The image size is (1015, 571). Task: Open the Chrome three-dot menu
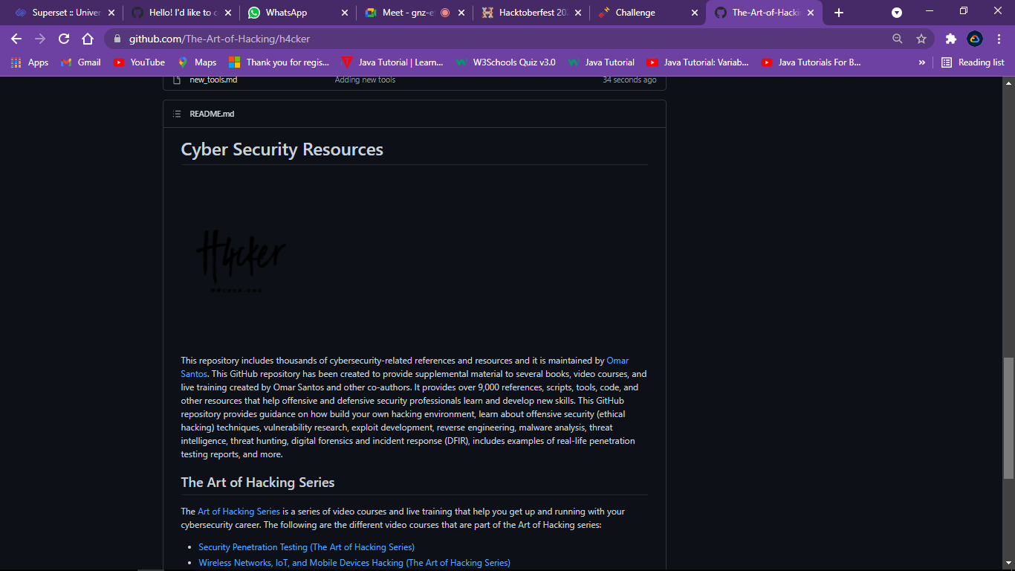pos(999,39)
